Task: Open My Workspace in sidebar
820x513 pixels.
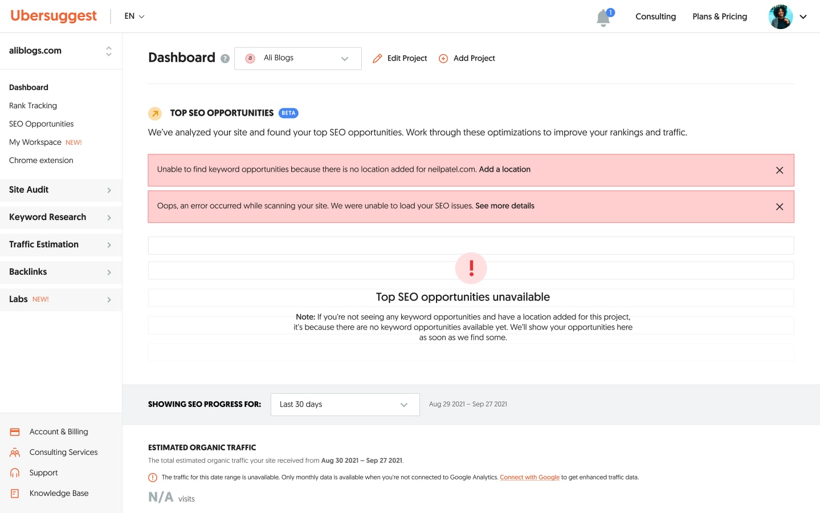Action: 35,142
